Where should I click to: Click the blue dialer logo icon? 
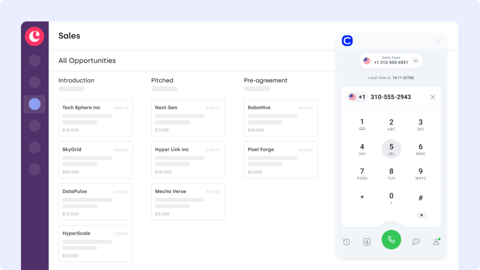click(347, 41)
